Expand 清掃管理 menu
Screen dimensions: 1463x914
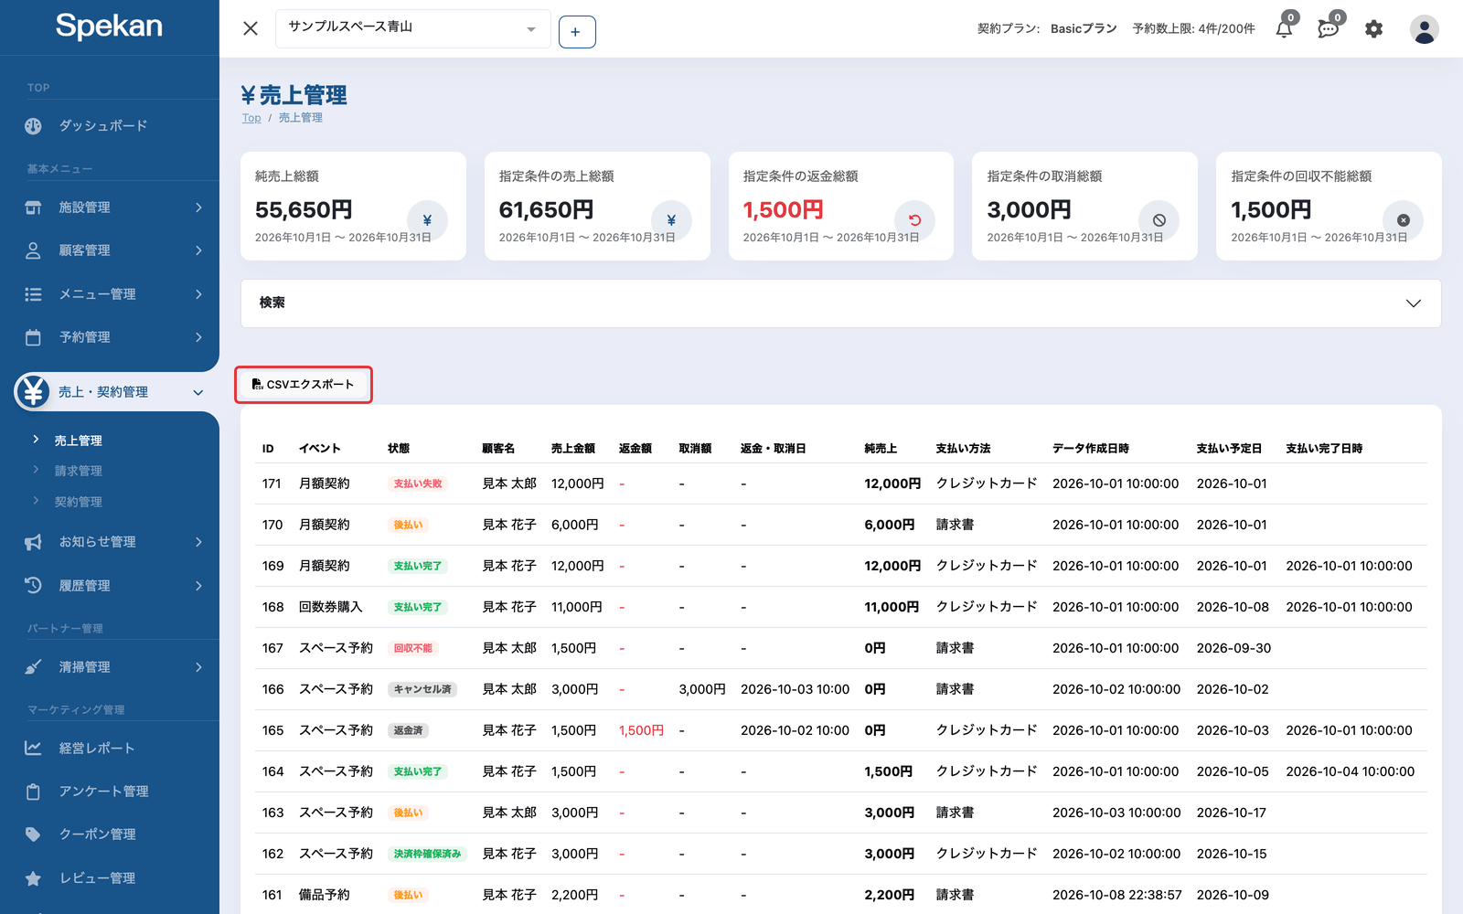click(x=110, y=667)
